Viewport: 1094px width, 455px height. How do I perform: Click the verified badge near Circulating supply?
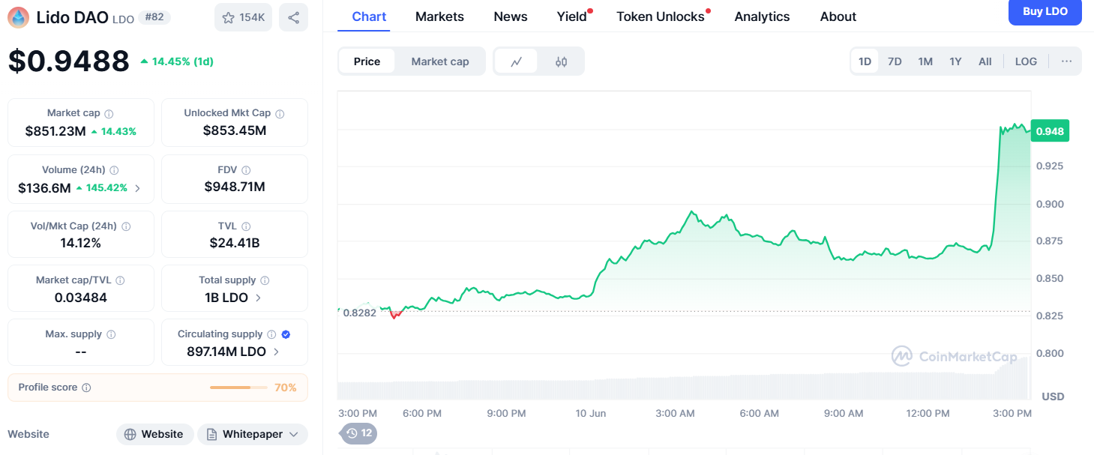click(x=286, y=334)
